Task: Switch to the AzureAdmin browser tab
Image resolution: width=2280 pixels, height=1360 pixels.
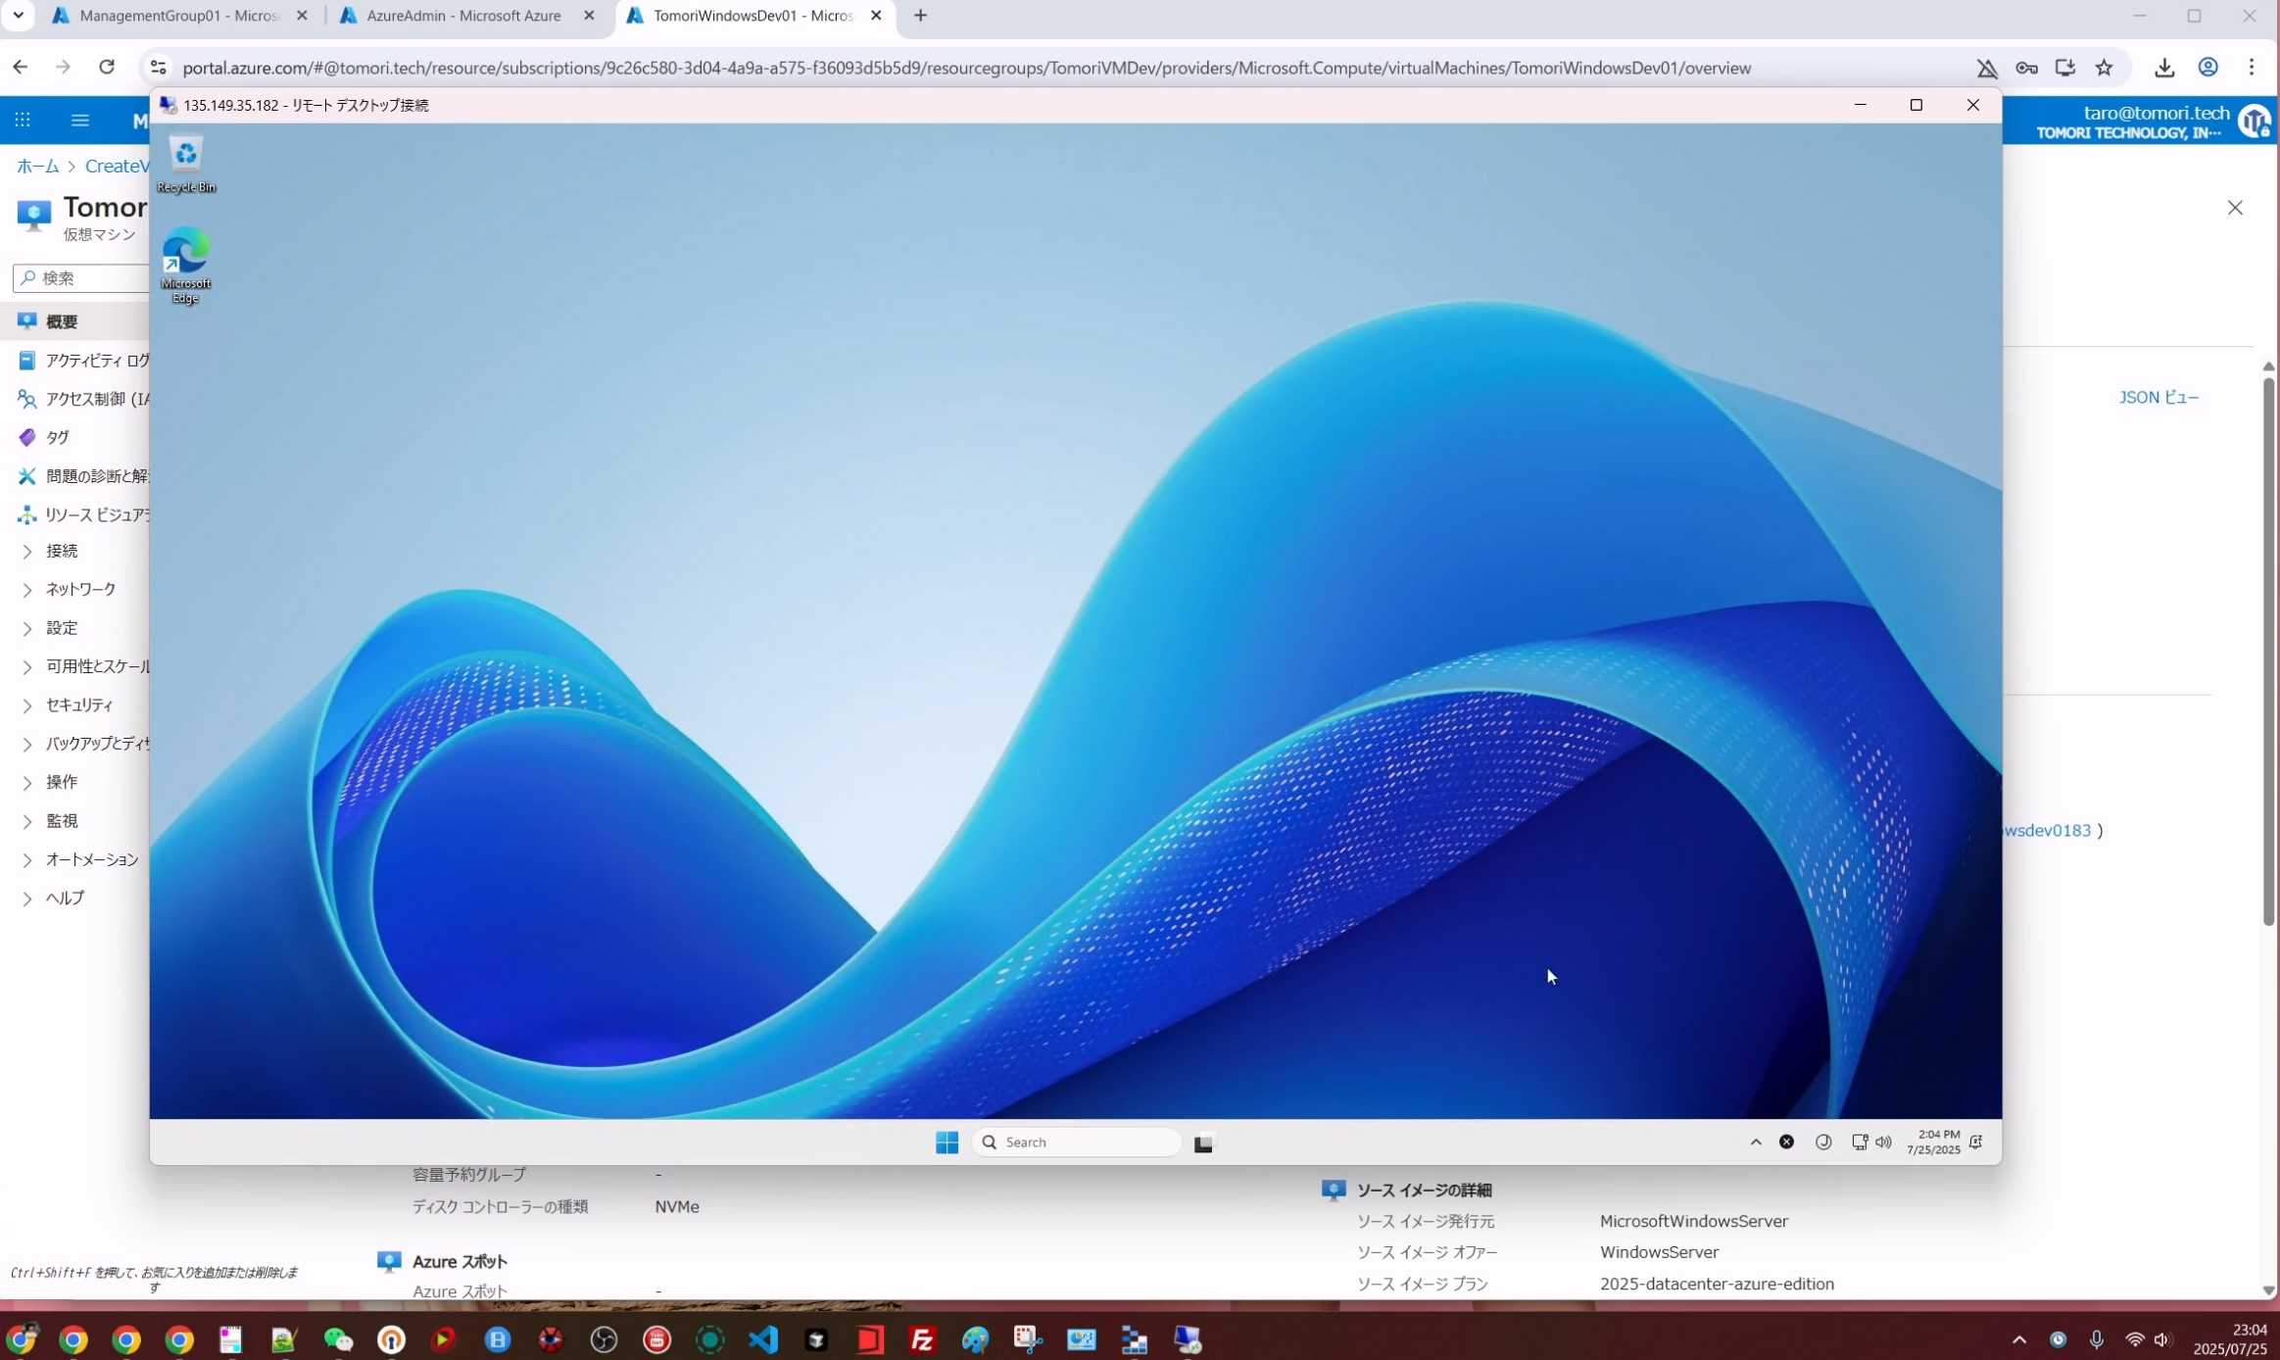Action: pyautogui.click(x=463, y=16)
